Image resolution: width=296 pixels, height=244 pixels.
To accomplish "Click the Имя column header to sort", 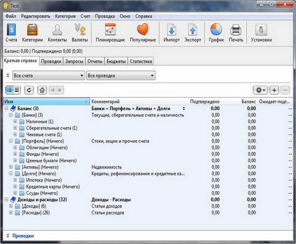I will pyautogui.click(x=47, y=101).
